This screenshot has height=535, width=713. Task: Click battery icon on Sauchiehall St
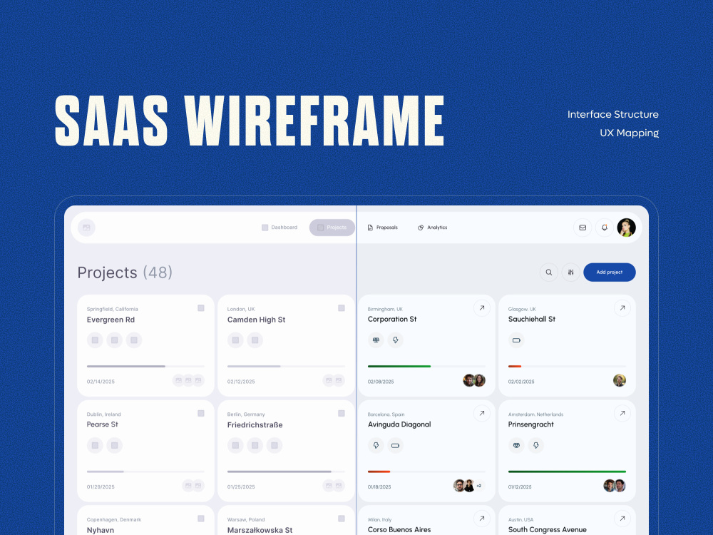516,340
